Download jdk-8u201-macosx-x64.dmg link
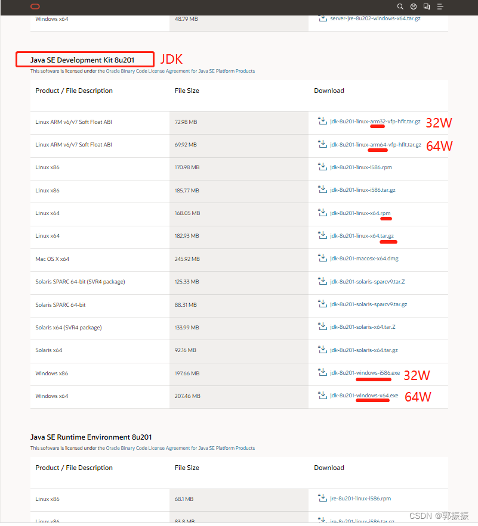Viewport: 478px width, 526px height. (365, 259)
